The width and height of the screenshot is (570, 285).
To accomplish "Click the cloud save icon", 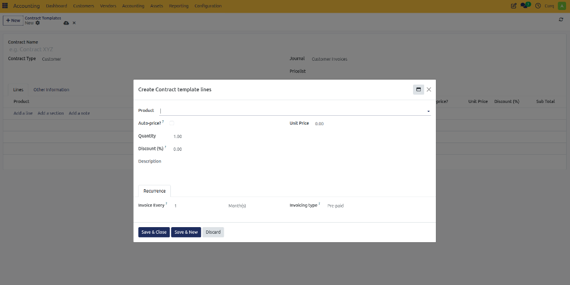I will [66, 23].
